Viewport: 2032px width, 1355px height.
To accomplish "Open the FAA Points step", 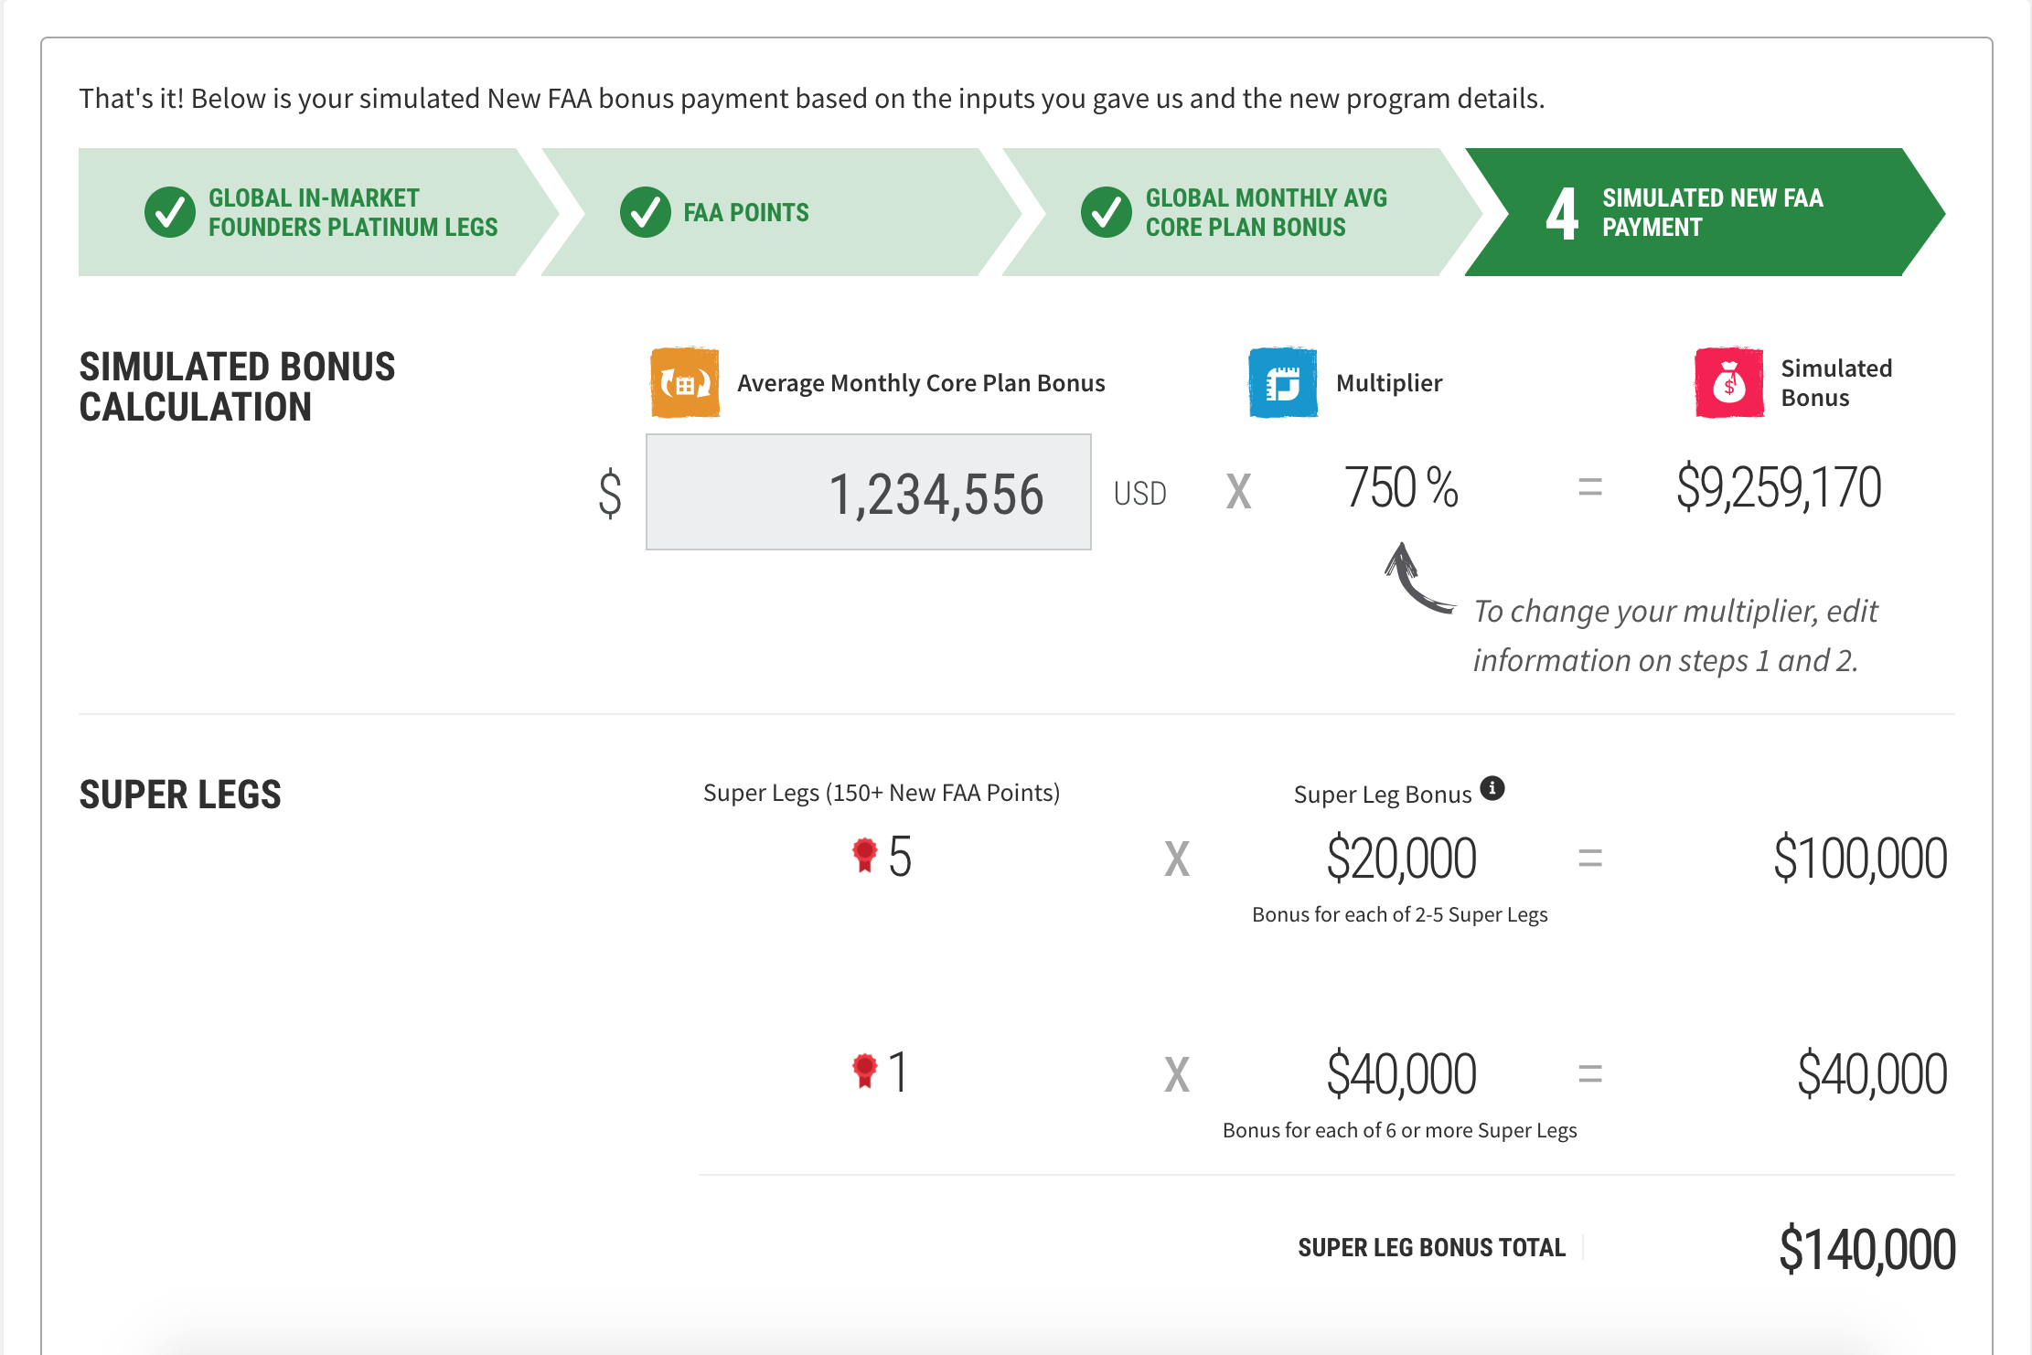I will (x=745, y=212).
